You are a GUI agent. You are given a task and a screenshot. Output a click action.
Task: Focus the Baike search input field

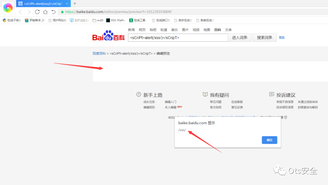point(178,38)
